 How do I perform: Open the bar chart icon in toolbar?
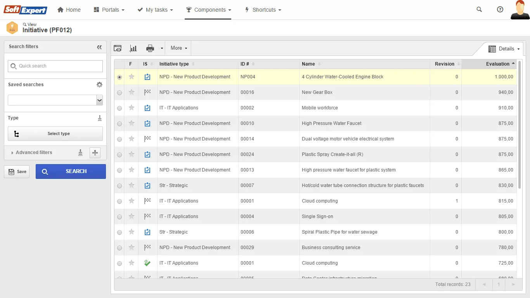click(133, 49)
